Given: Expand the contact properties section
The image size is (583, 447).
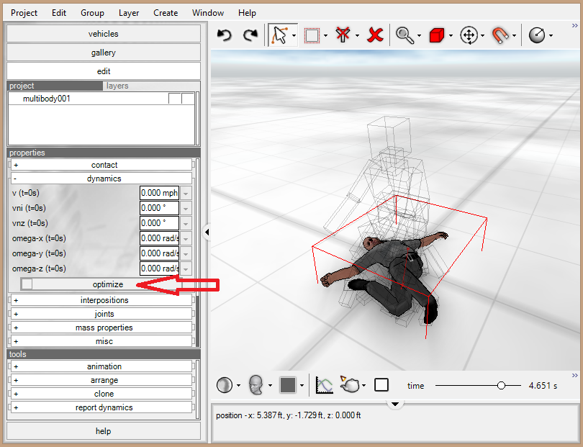Looking at the screenshot, I should [x=101, y=165].
